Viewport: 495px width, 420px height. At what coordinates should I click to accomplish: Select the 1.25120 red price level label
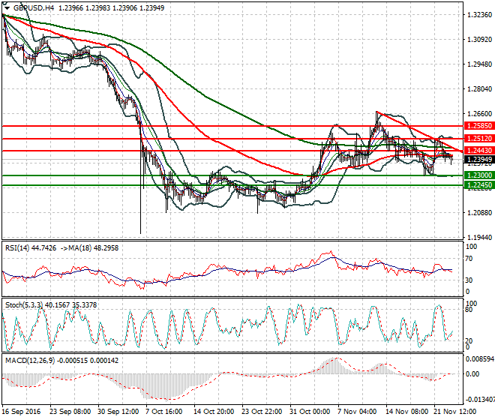(479, 138)
